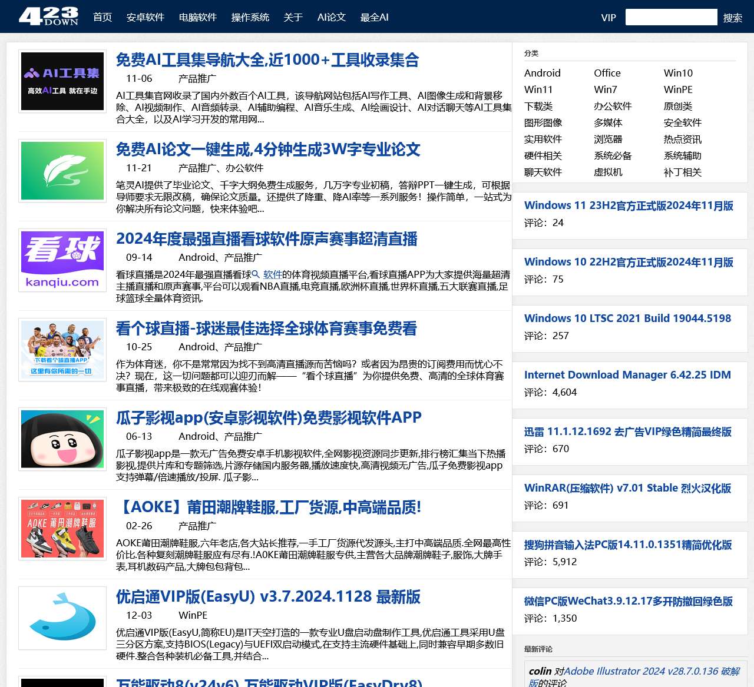Click the 423Down site logo
The height and width of the screenshot is (687, 754).
click(48, 16)
